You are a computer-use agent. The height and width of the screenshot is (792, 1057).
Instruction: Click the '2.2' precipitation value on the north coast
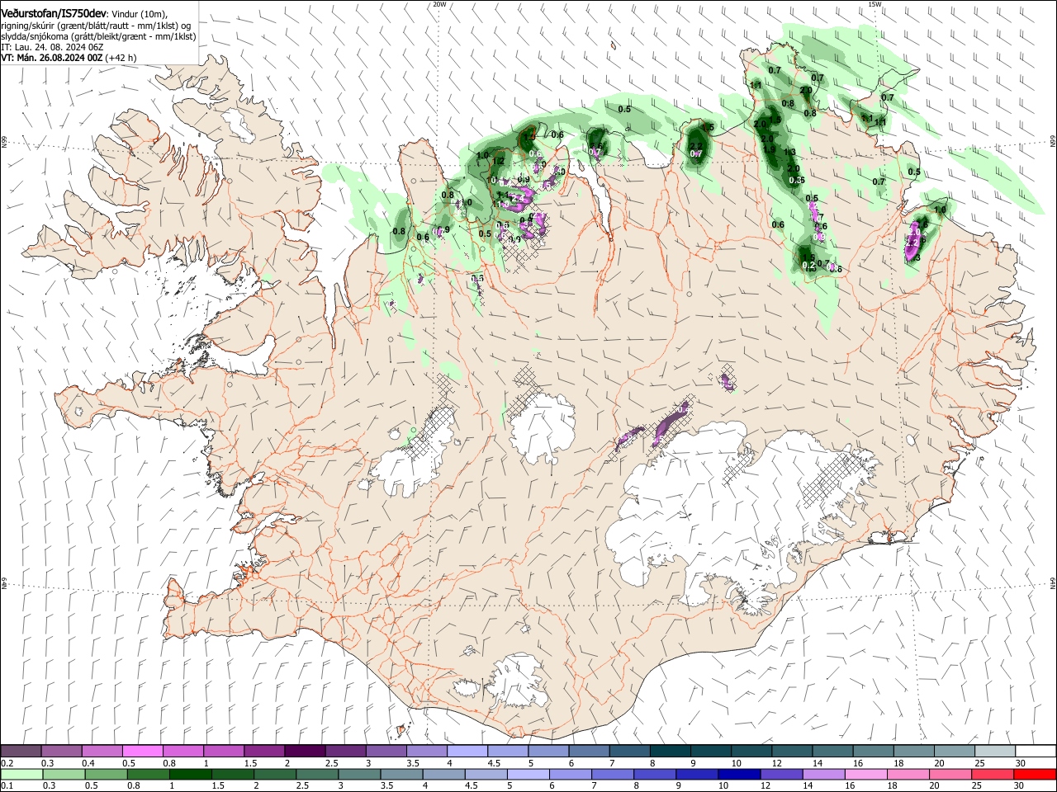click(x=696, y=146)
